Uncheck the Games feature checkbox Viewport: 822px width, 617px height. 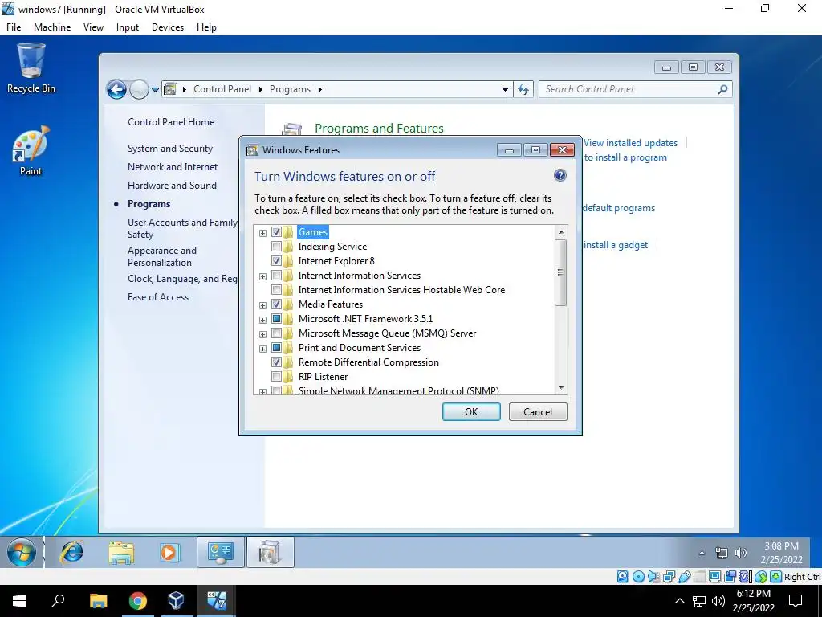click(x=276, y=232)
